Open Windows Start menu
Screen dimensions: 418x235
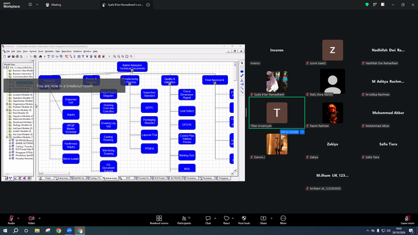point(5,230)
